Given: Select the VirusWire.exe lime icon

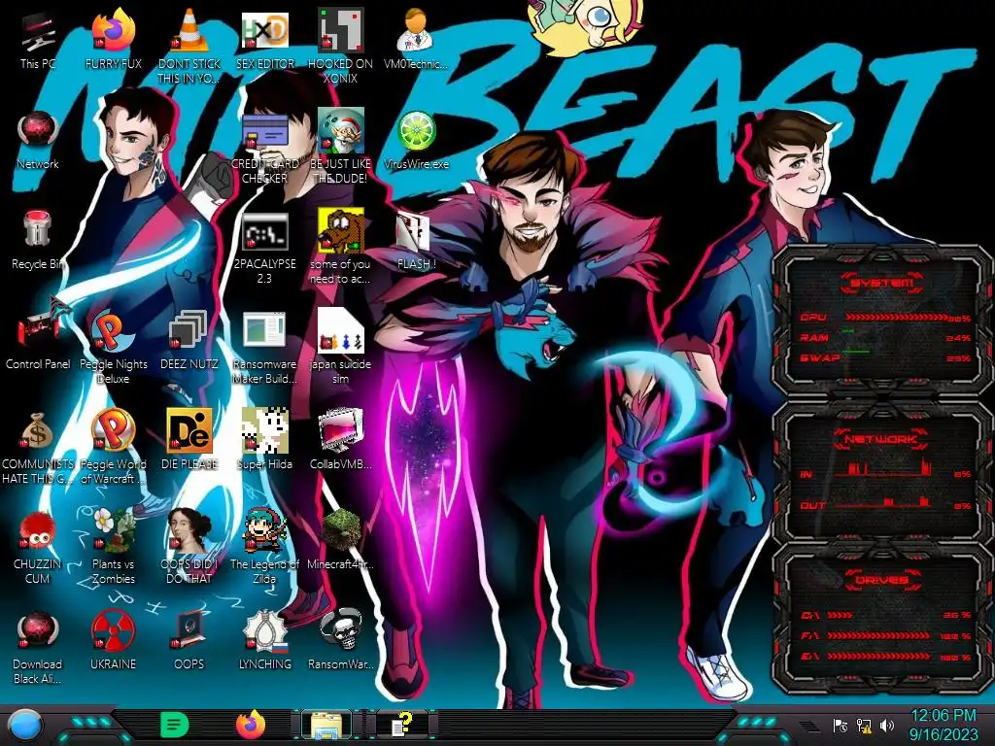Looking at the screenshot, I should point(416,141).
